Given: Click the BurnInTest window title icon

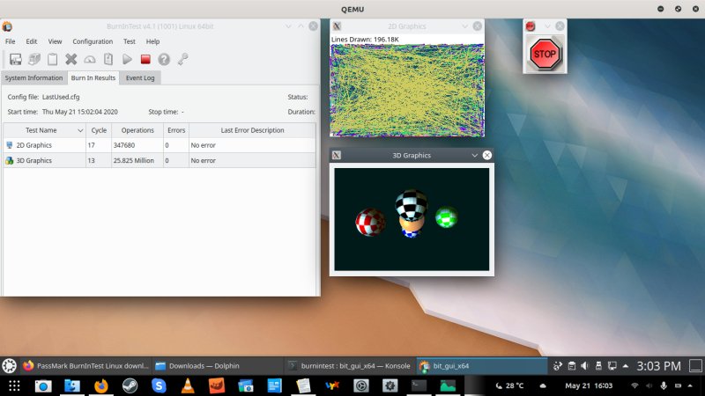Looking at the screenshot, I should click(x=7, y=26).
